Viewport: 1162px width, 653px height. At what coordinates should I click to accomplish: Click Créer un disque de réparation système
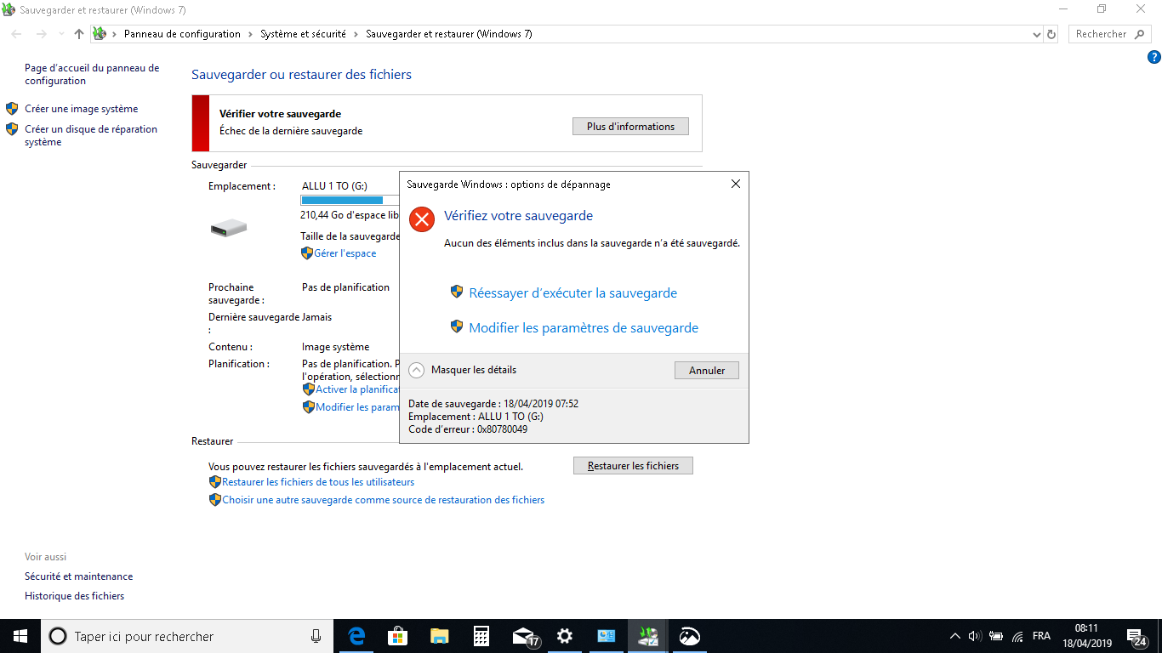pos(90,136)
